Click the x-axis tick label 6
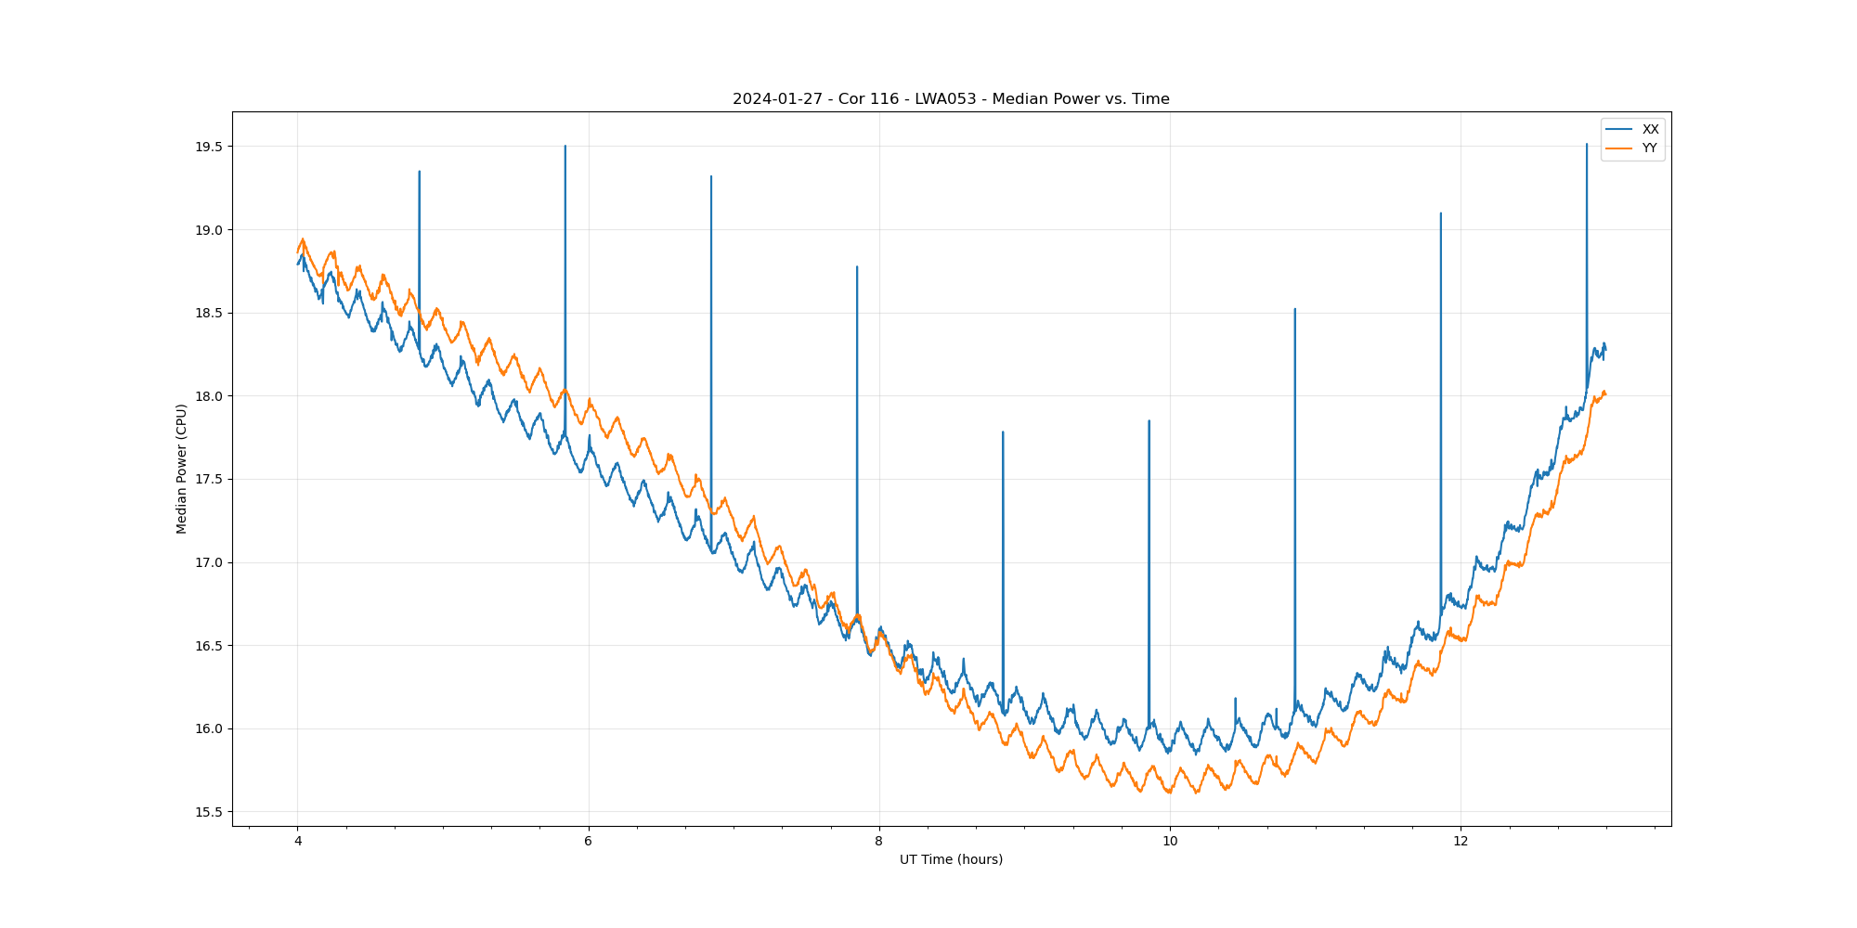Viewport: 1857px width, 928px height. click(x=588, y=842)
